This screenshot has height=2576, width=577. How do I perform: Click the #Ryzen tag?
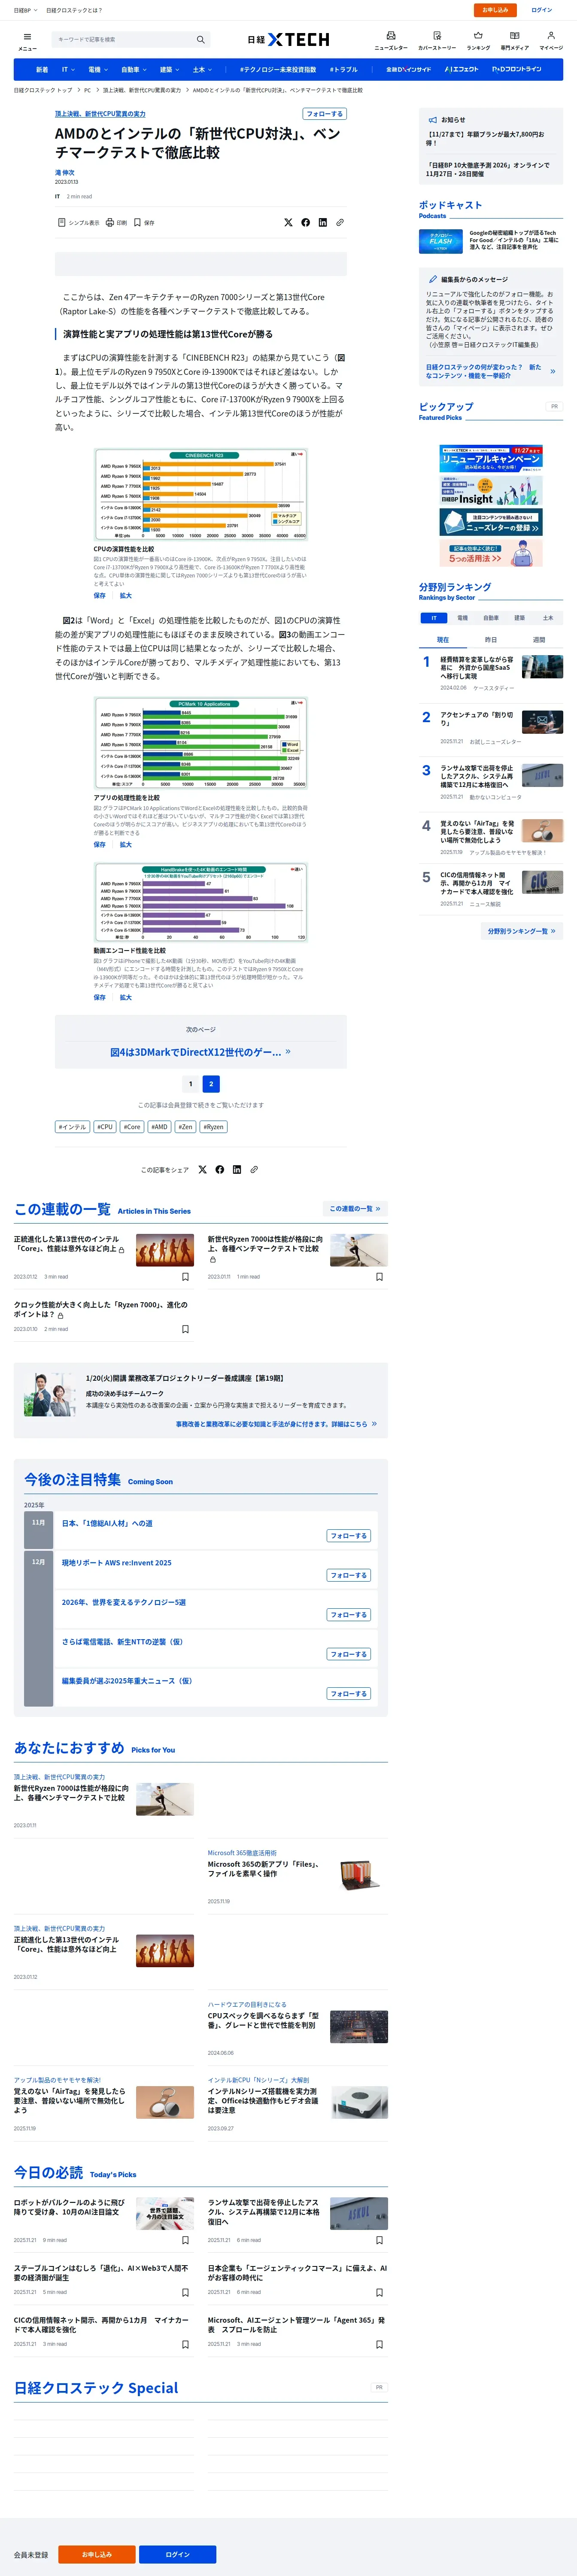pos(213,1127)
